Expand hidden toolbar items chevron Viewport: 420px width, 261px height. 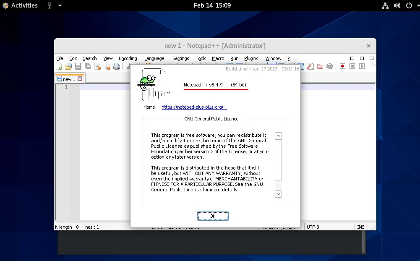(x=373, y=65)
